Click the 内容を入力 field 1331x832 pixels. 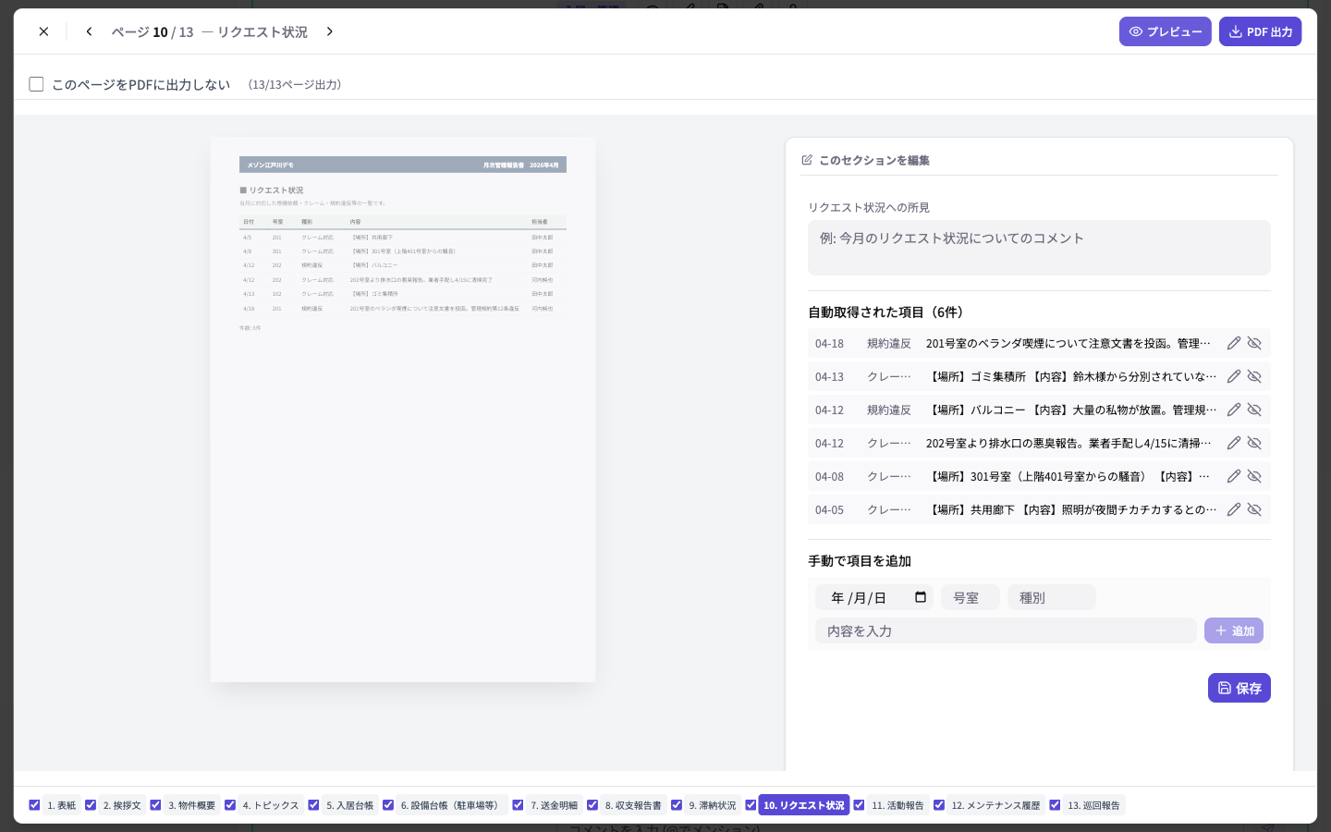point(1006,630)
